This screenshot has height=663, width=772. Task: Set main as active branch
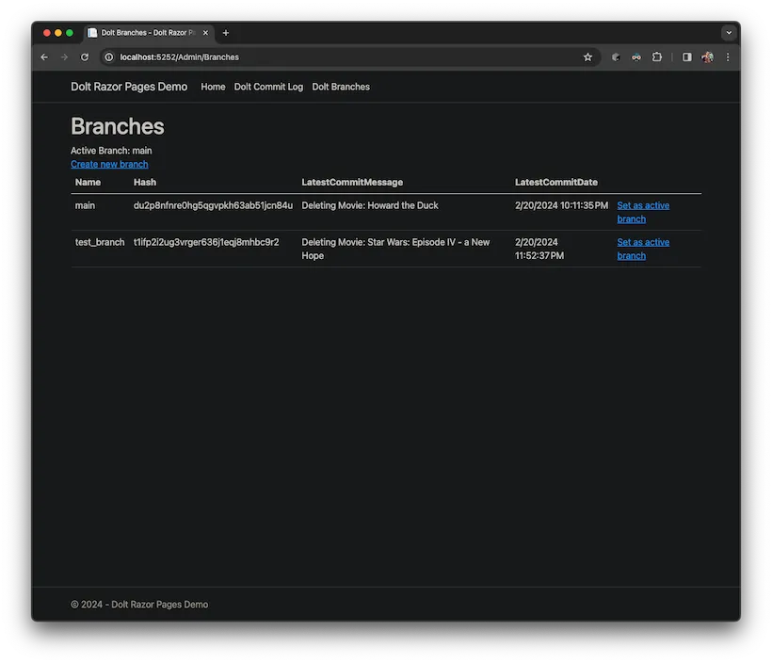click(643, 212)
